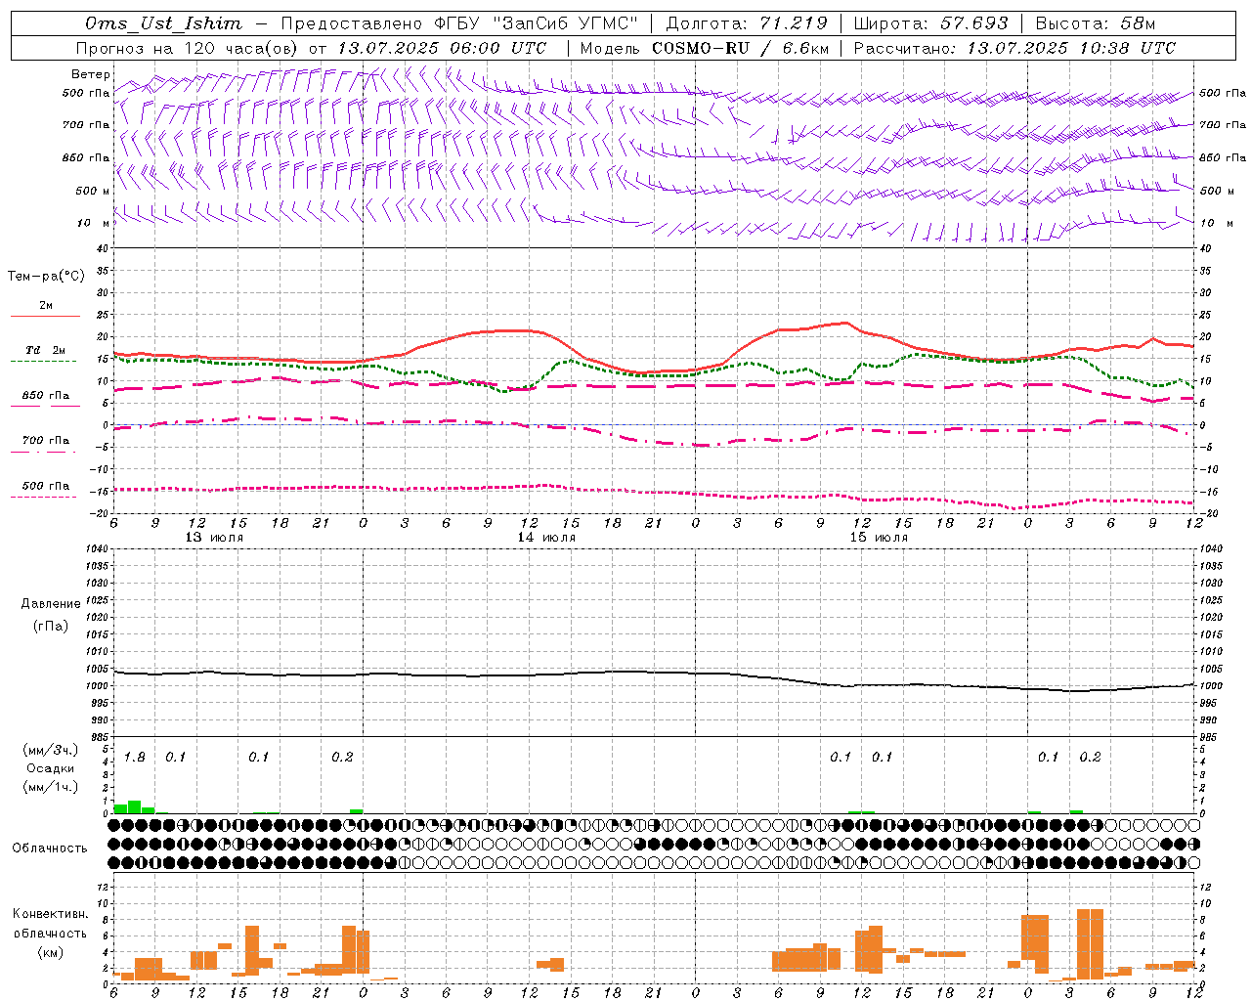Click the "Осадки" precipitation label
The image size is (1251, 1001).
pyautogui.click(x=51, y=768)
